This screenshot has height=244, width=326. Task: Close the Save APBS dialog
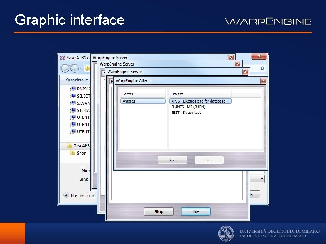tap(259, 56)
